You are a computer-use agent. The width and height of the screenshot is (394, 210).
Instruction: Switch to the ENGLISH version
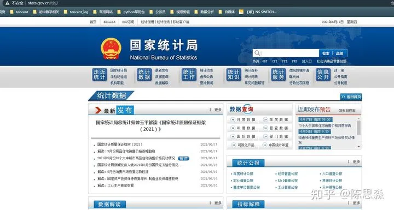109,22
